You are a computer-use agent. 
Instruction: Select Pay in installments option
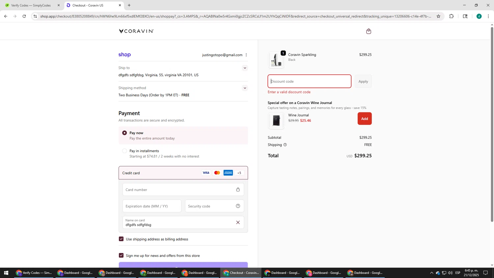(x=124, y=151)
